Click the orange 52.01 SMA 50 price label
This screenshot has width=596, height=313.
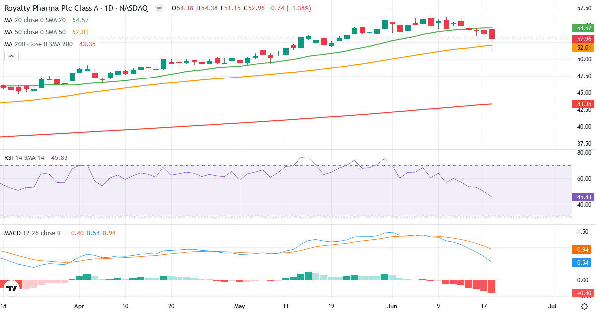[x=584, y=48]
